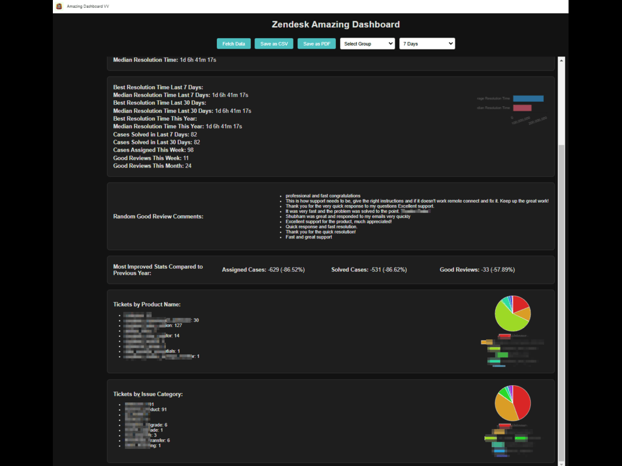Viewport: 622px width, 466px height.
Task: Click the Solved Cases -531 statistic
Action: tap(369, 269)
